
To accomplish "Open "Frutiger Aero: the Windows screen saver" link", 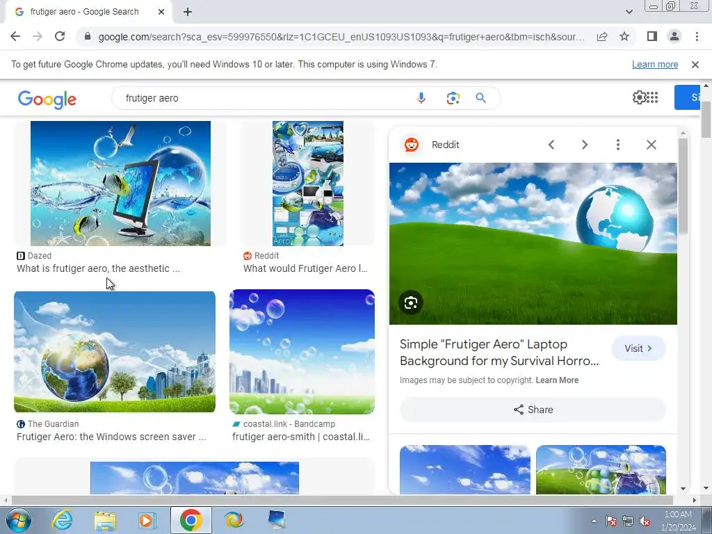I will click(111, 437).
